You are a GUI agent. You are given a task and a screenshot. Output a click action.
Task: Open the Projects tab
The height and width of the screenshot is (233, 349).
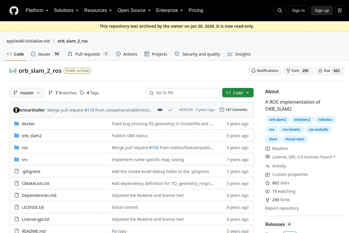pos(156,54)
